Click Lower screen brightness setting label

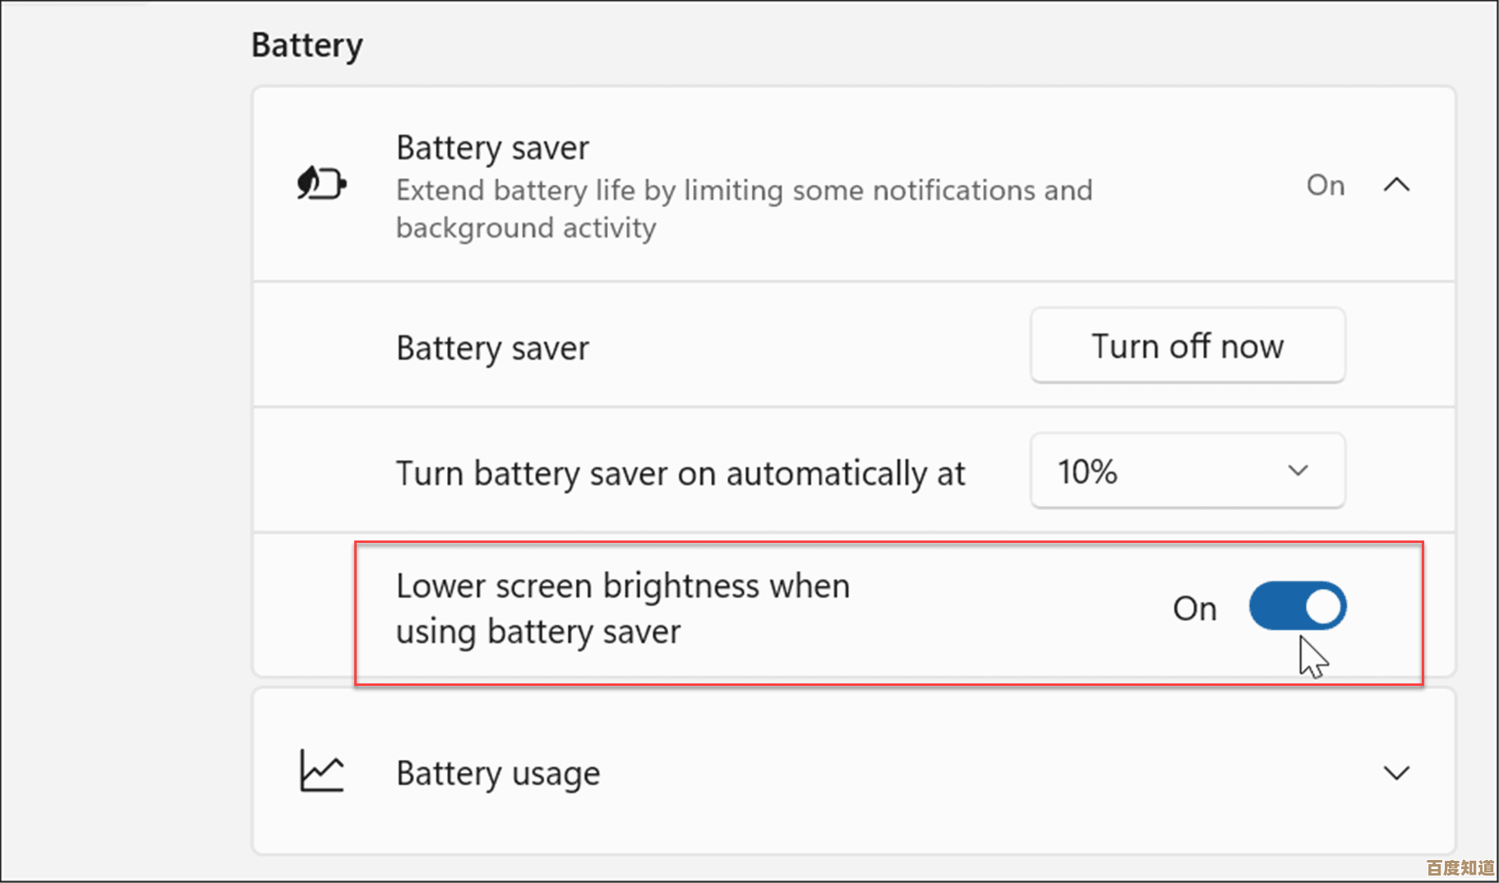tap(622, 609)
